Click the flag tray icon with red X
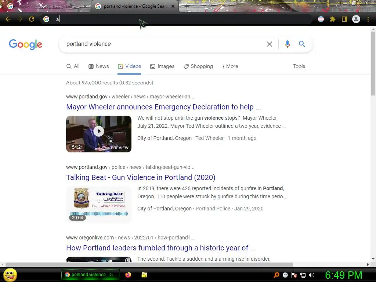Image resolution: width=376 pixels, height=282 pixels. pyautogui.click(x=294, y=275)
